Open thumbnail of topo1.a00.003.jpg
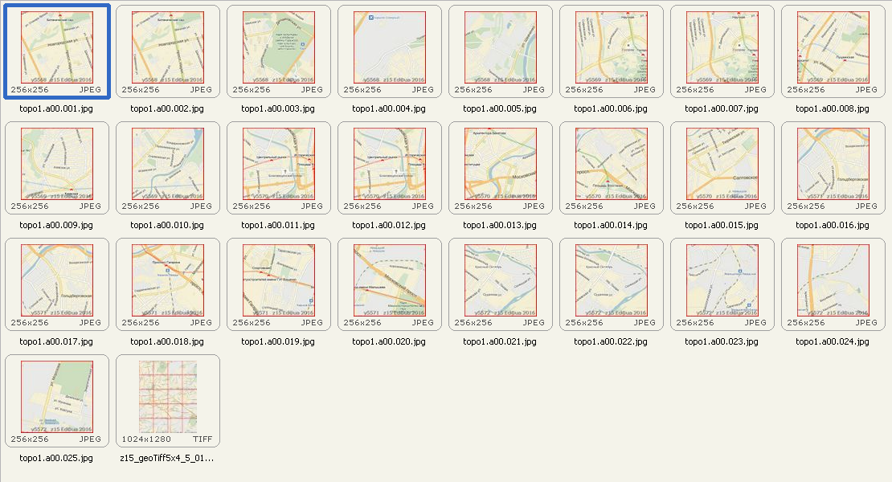Image resolution: width=892 pixels, height=482 pixels. tap(278, 48)
